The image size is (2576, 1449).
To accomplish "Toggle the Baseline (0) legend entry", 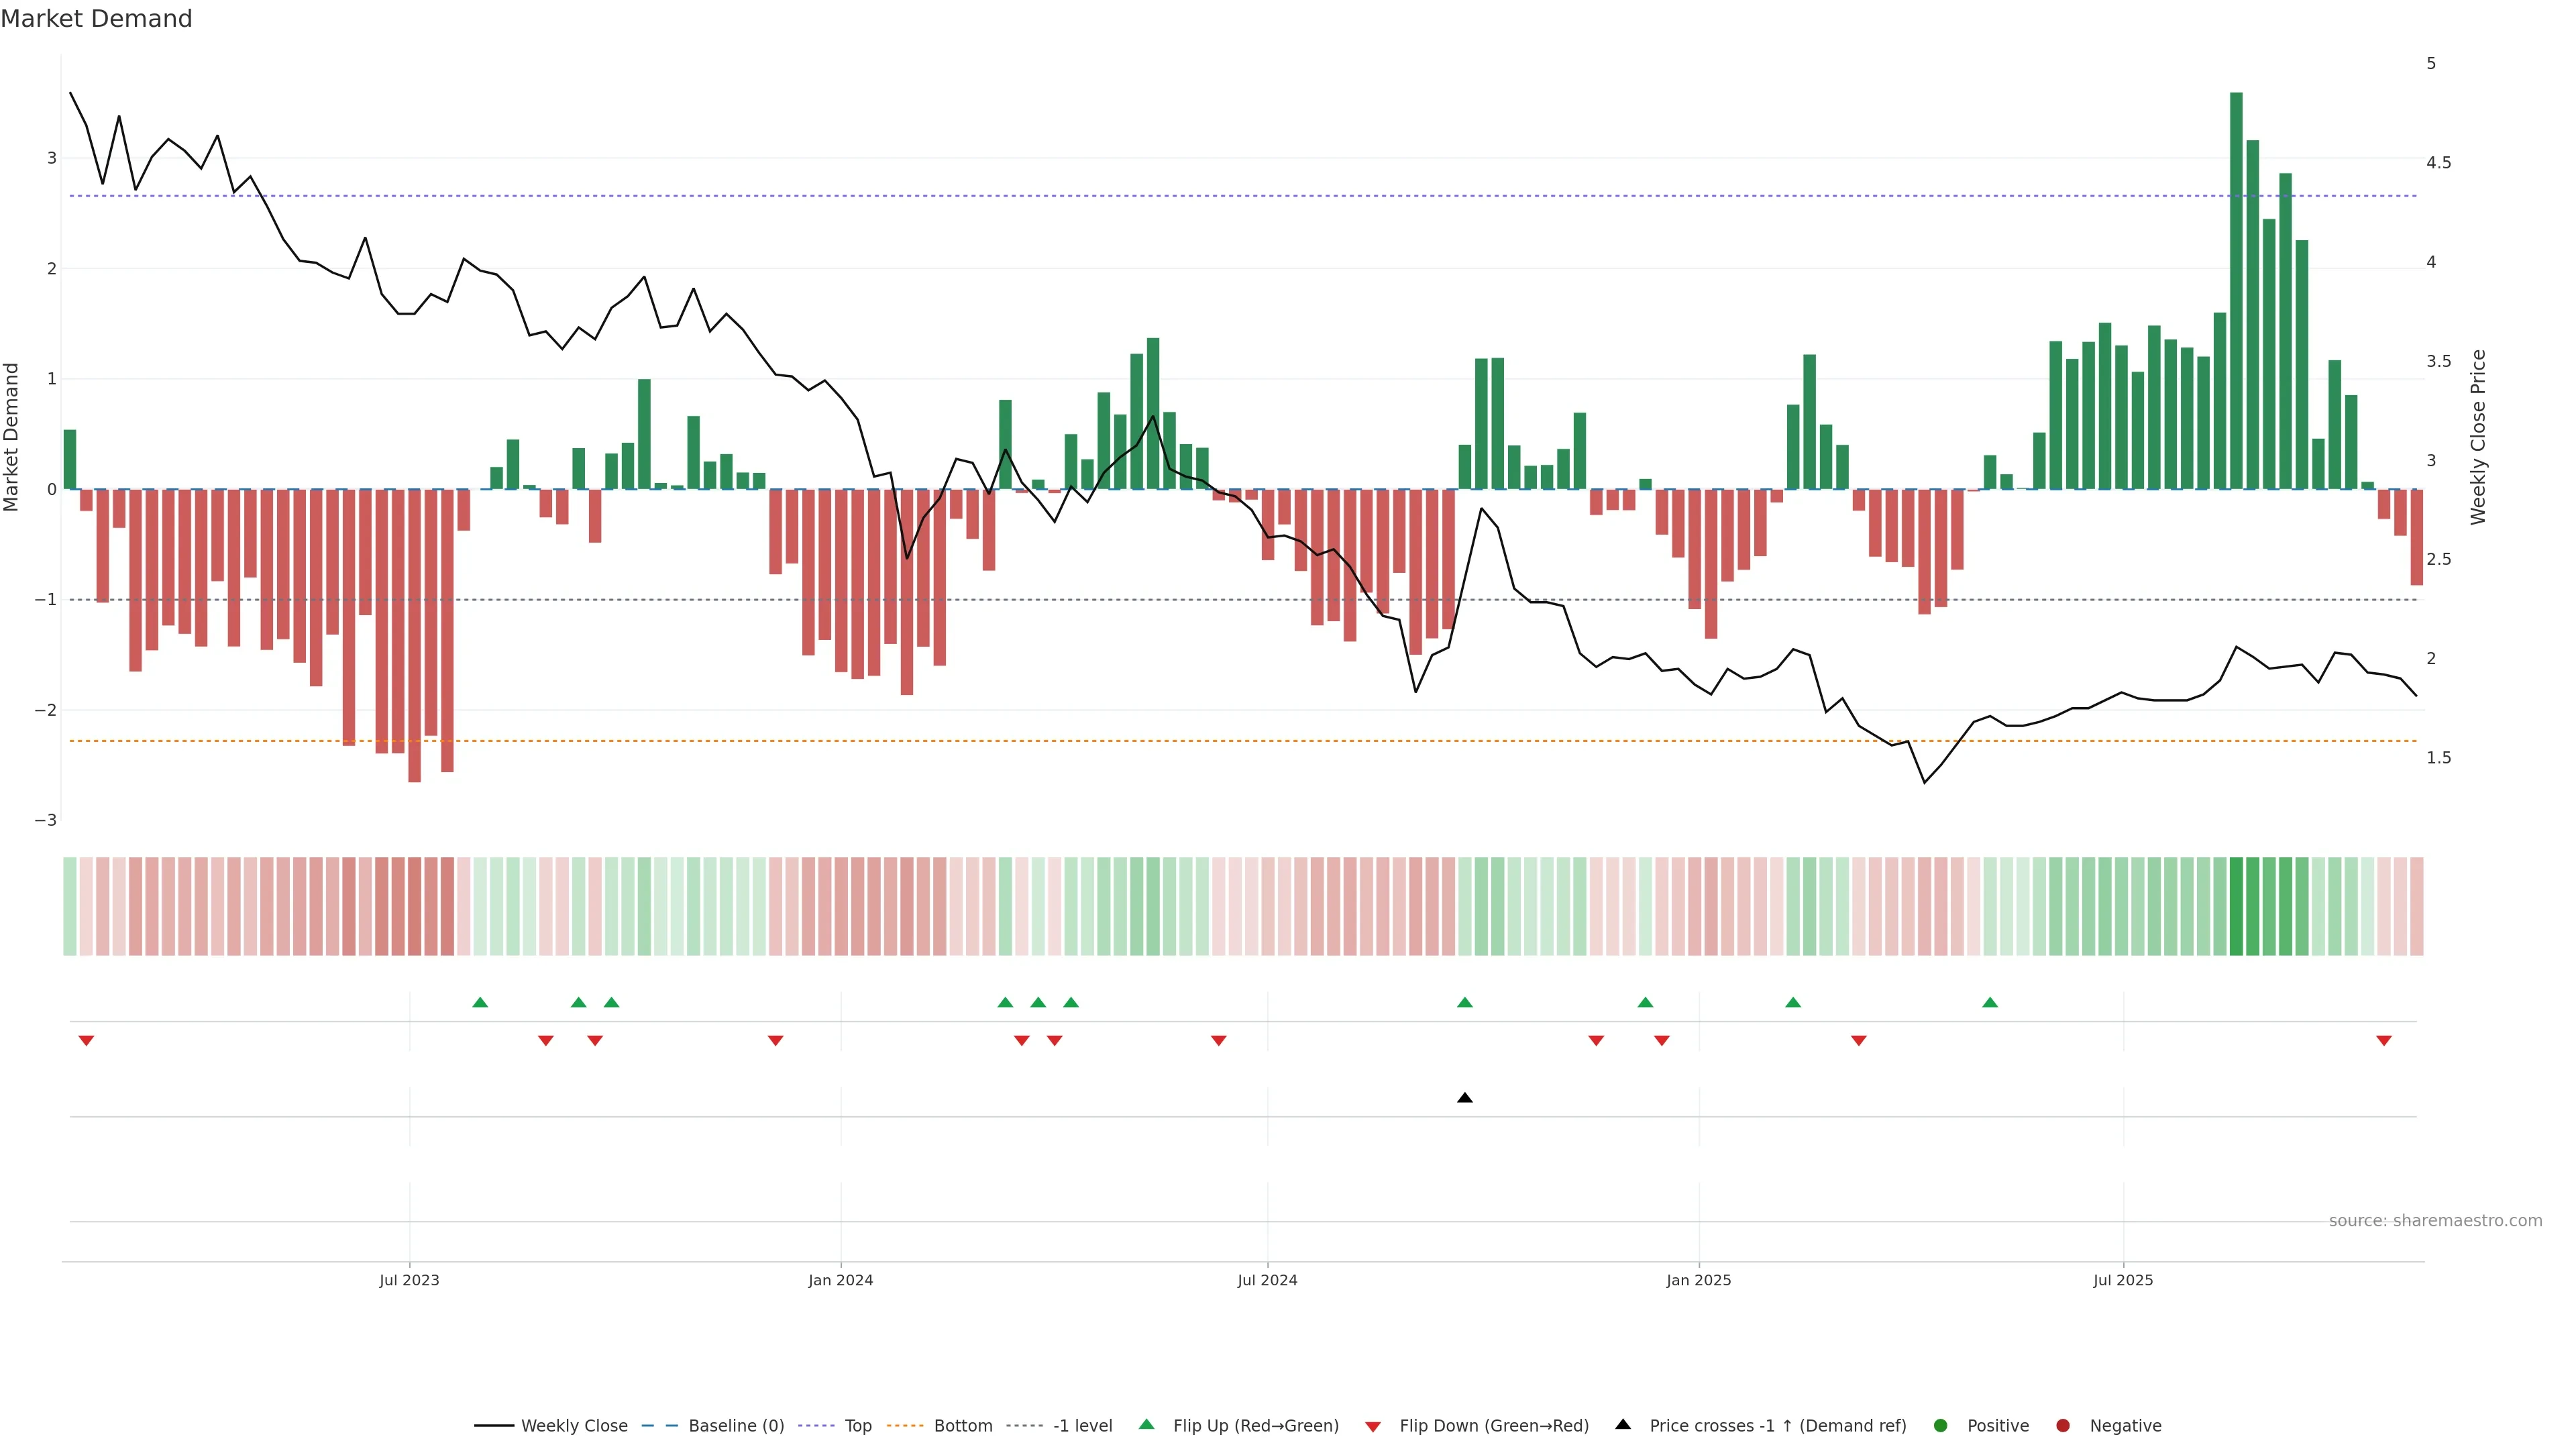I will (735, 1426).
